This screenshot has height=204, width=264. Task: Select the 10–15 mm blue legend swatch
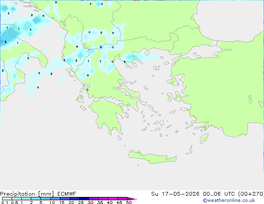point(55,199)
